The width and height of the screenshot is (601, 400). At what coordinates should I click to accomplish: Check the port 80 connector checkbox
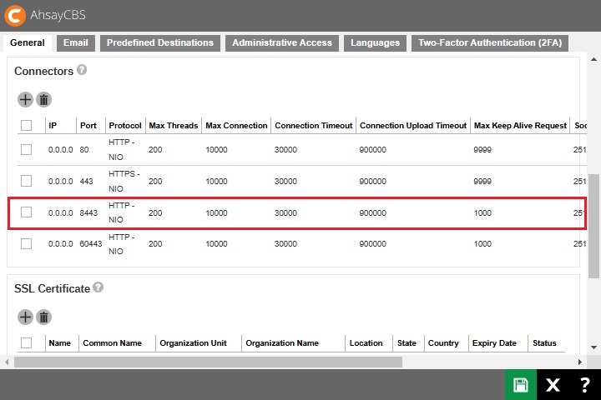coord(27,149)
